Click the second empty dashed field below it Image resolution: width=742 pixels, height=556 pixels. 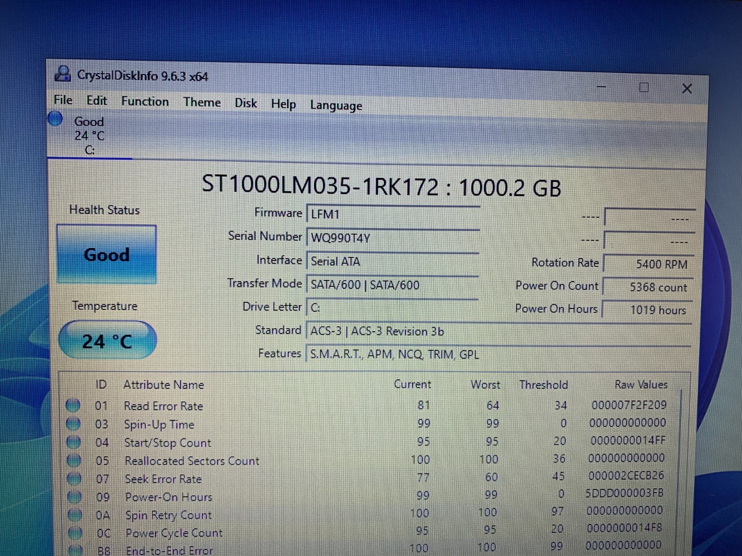(x=649, y=240)
